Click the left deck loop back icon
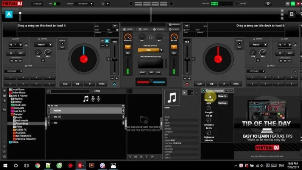Screen dimensions: 302x170 (26, 45)
